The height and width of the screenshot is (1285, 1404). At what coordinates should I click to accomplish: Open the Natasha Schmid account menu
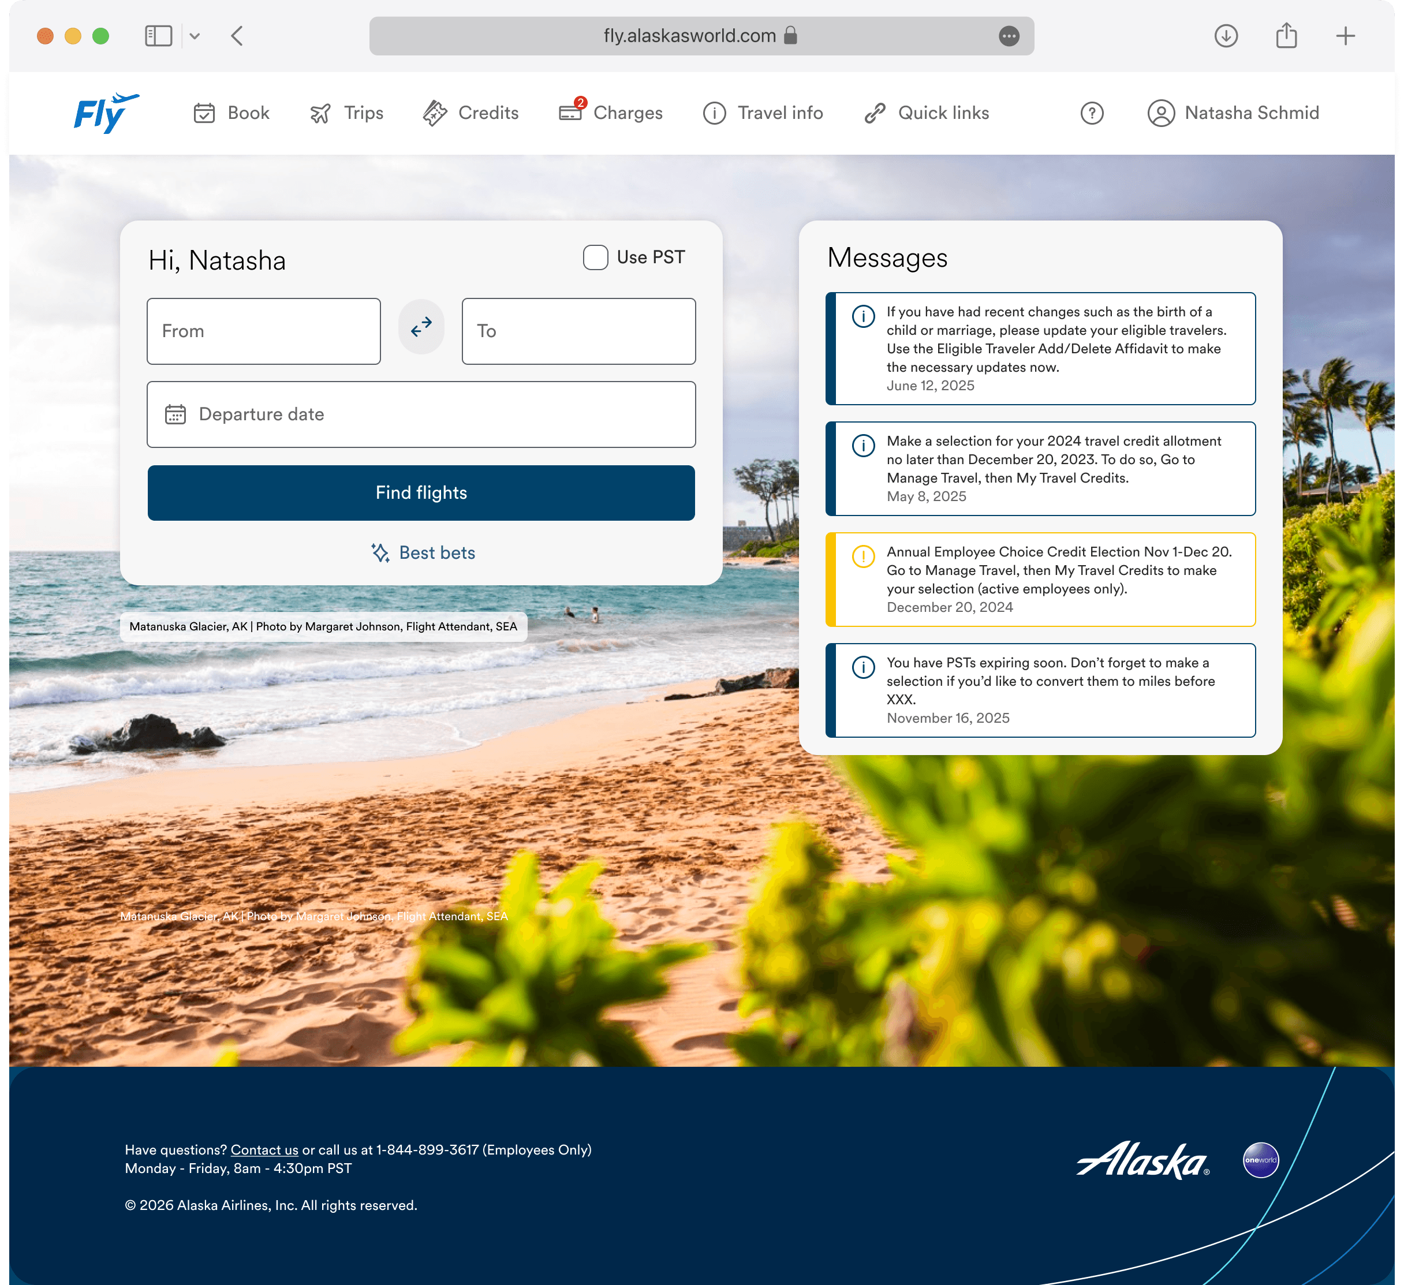(1233, 113)
